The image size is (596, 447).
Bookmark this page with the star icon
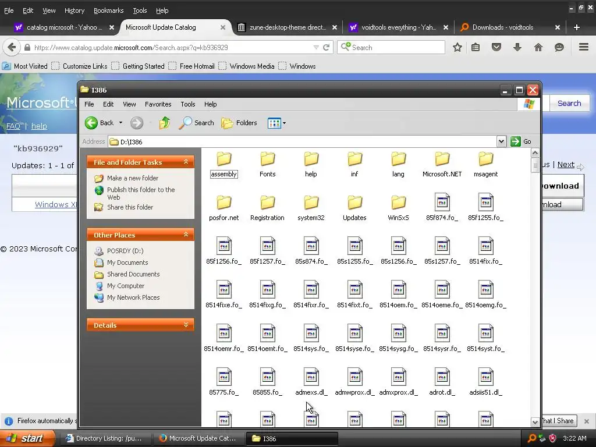(457, 48)
